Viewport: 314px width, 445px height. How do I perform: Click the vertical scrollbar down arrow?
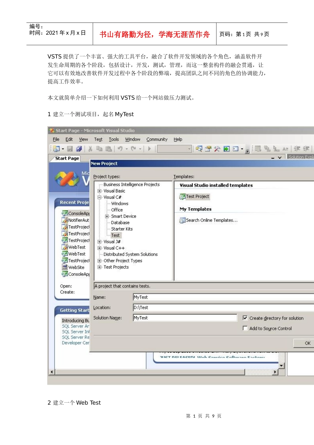(x=281, y=366)
